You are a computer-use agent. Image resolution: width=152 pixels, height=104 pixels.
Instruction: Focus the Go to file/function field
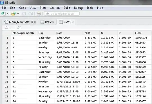[62, 14]
